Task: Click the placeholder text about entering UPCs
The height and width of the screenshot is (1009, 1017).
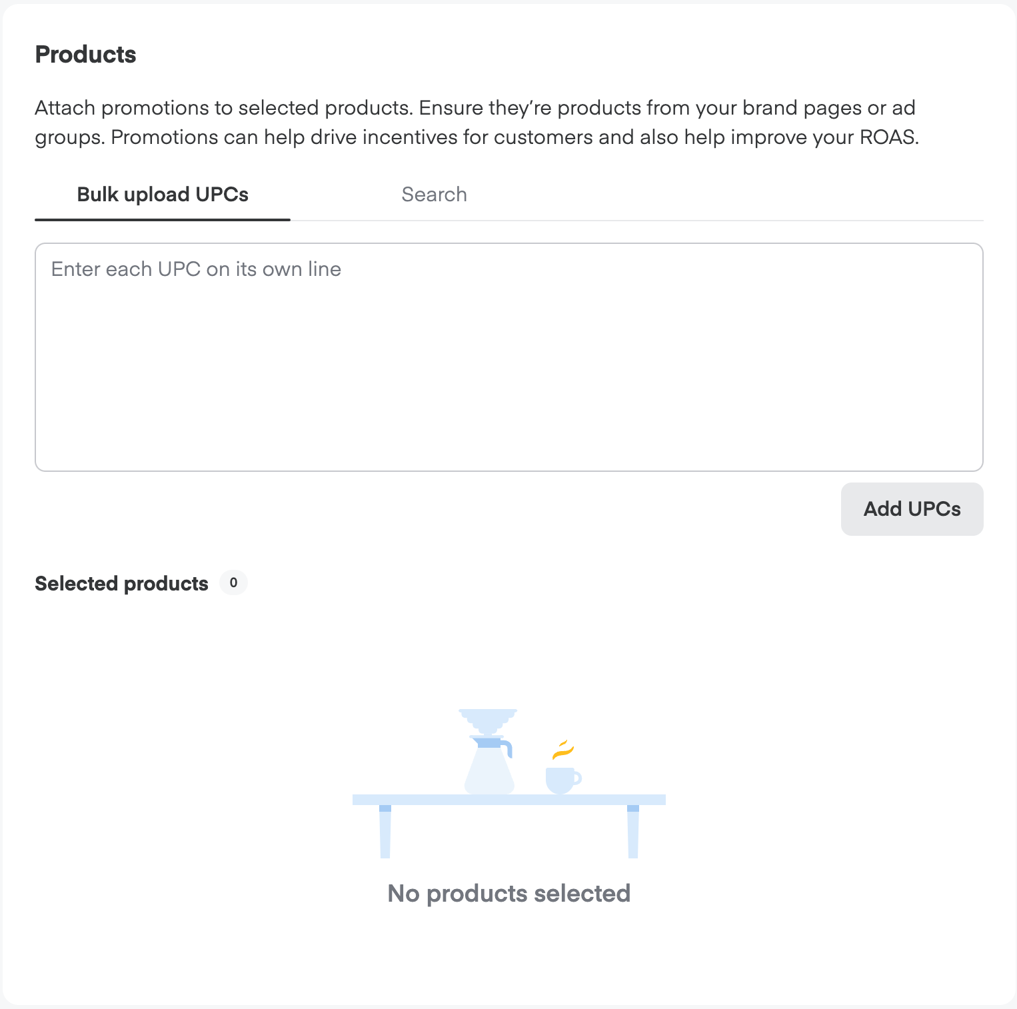Action: click(x=196, y=269)
